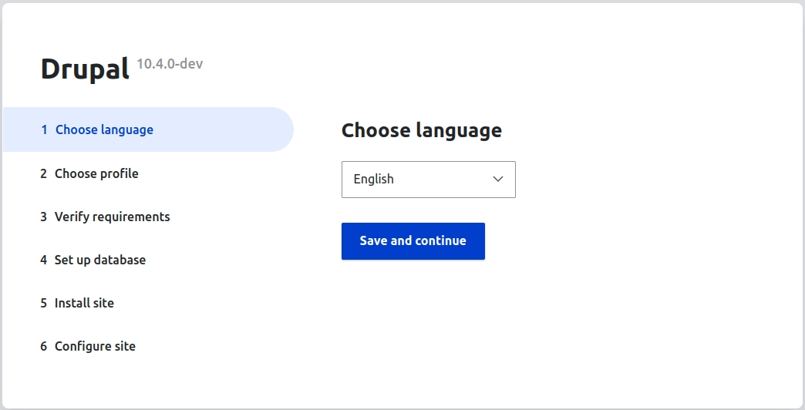Click step number 6 in sidebar
The image size is (805, 410).
pos(44,346)
